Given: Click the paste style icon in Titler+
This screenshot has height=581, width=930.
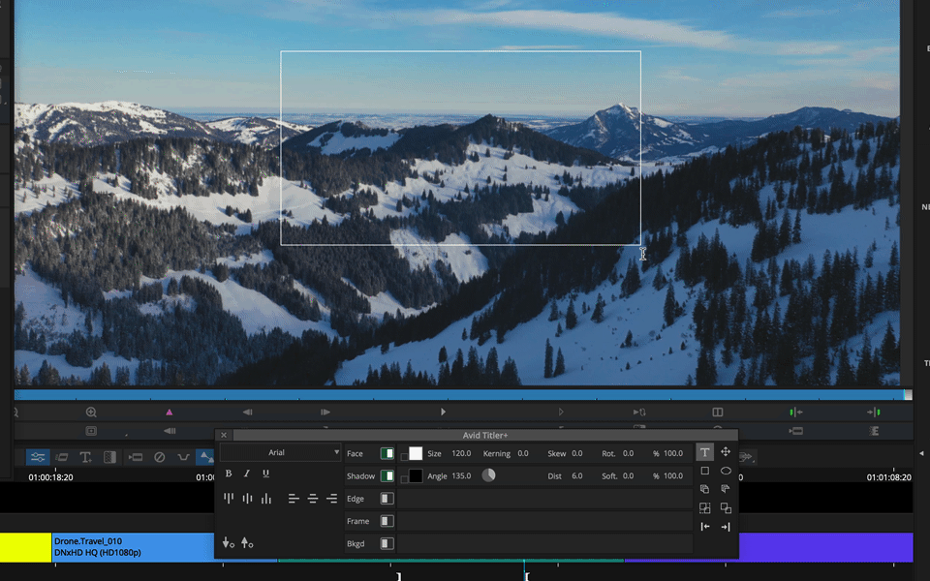Looking at the screenshot, I should click(x=726, y=489).
